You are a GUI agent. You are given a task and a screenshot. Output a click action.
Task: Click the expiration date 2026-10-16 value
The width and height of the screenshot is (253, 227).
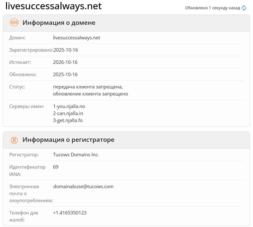click(x=65, y=62)
